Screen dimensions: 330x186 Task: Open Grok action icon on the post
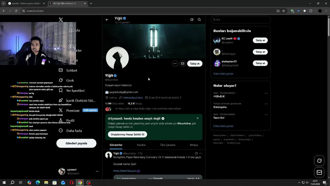[196, 153]
